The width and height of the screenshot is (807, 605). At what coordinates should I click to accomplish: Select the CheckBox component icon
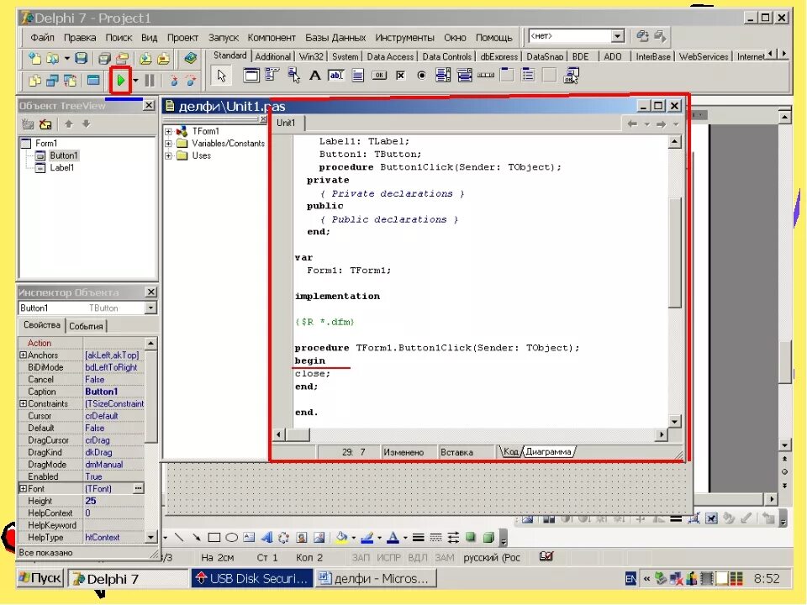pos(400,76)
